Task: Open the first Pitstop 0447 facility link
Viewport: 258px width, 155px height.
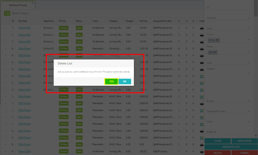Action: click(25, 28)
